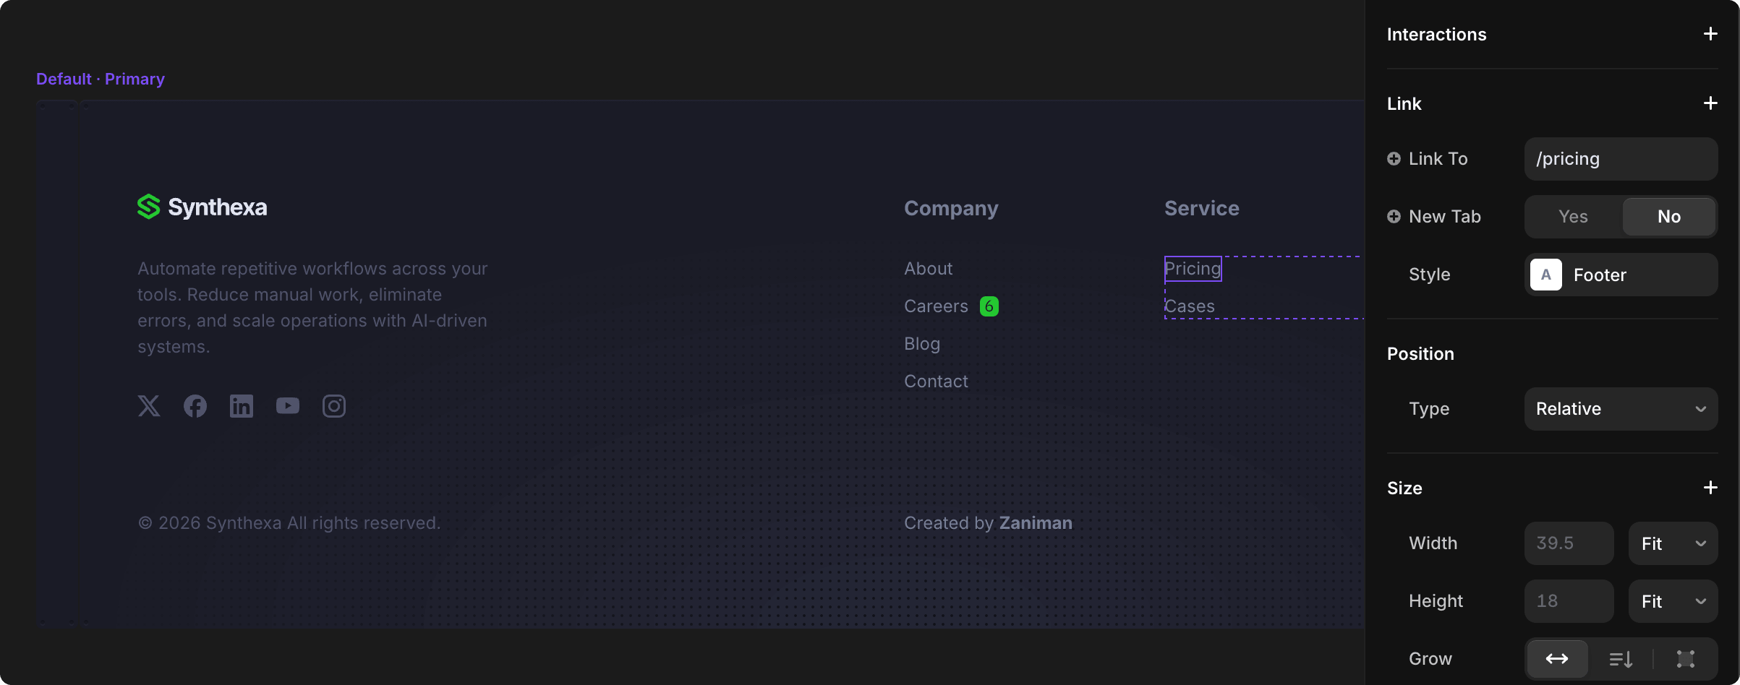Click the Interactions section header

tap(1436, 34)
